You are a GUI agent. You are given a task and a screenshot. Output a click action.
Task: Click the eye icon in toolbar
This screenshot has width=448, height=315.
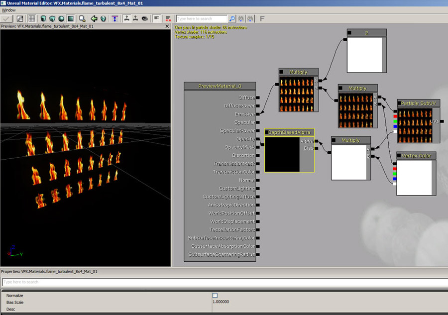click(145, 18)
